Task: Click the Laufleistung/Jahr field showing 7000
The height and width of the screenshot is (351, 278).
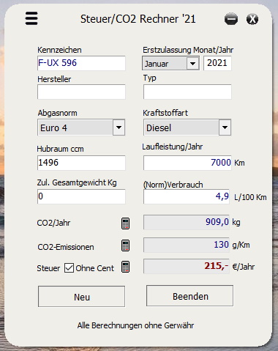Action: [187, 163]
